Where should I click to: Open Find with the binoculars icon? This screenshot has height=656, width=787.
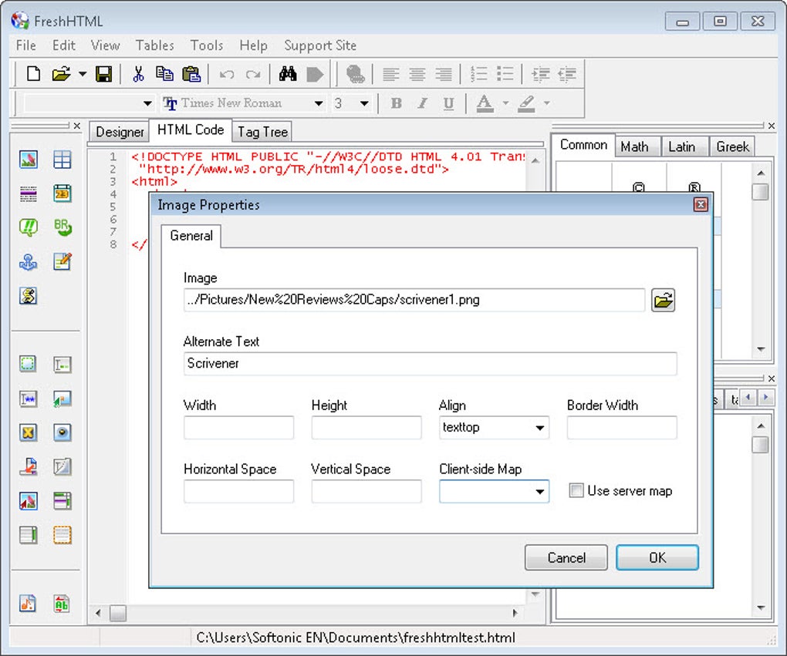coord(288,74)
